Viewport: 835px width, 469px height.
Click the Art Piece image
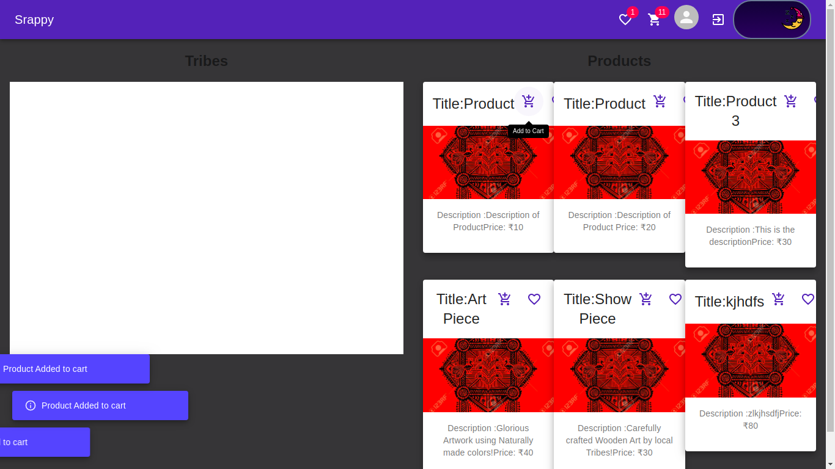click(488, 376)
